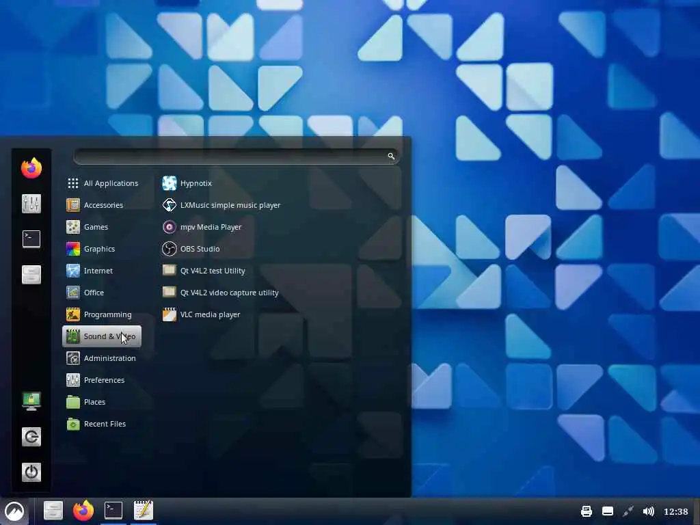Open the Preferences category

[103, 380]
